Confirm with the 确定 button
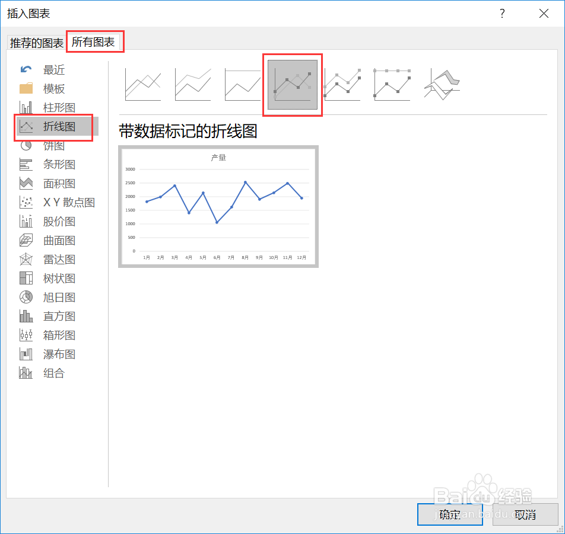This screenshot has height=534, width=565. (x=450, y=514)
